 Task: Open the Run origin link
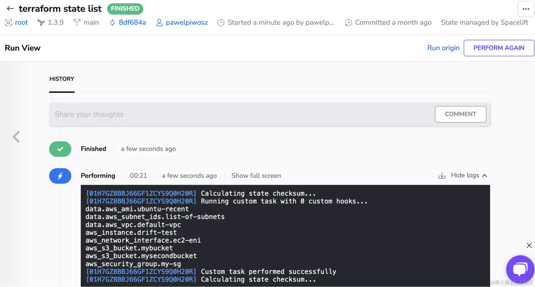click(443, 48)
